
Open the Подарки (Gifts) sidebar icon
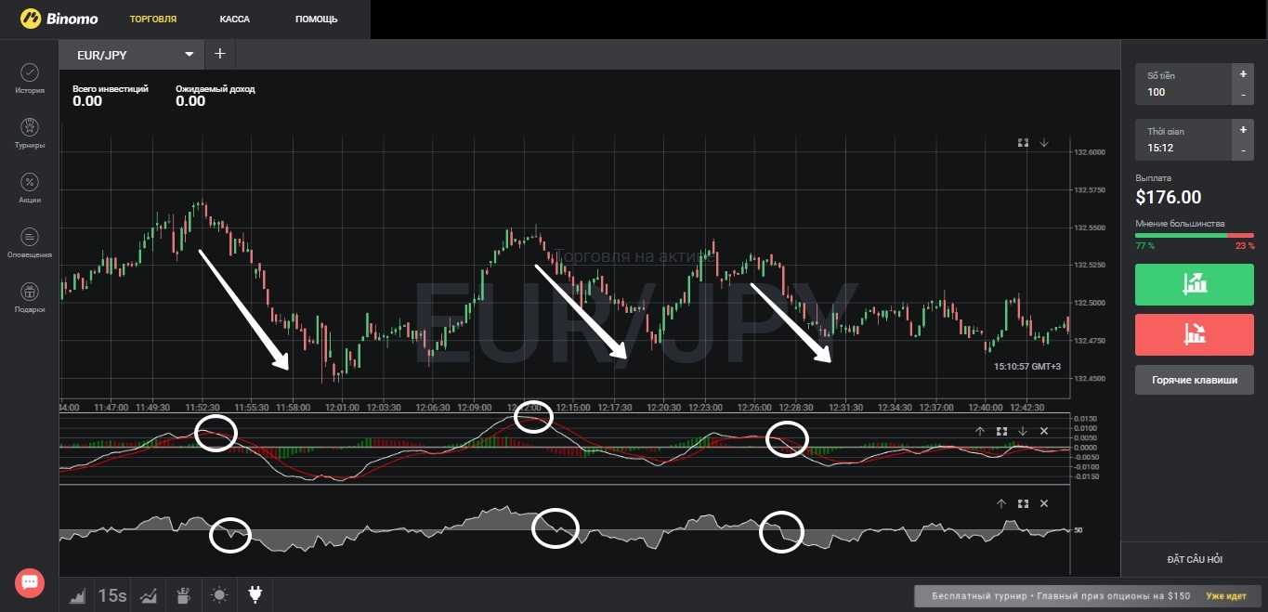pos(30,292)
